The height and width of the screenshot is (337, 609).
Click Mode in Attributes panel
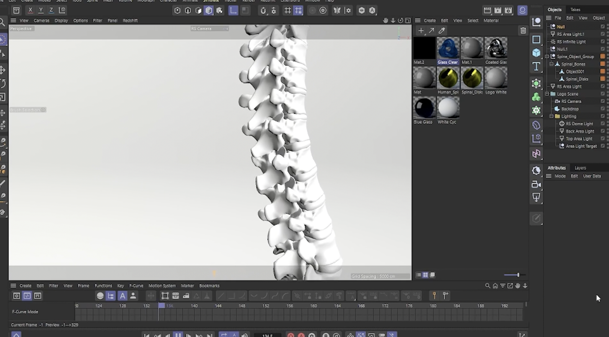pyautogui.click(x=560, y=176)
